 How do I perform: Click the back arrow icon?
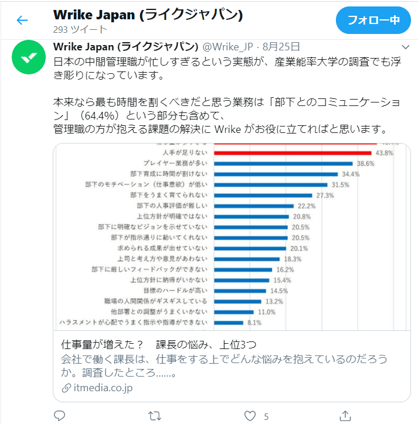coord(22,20)
